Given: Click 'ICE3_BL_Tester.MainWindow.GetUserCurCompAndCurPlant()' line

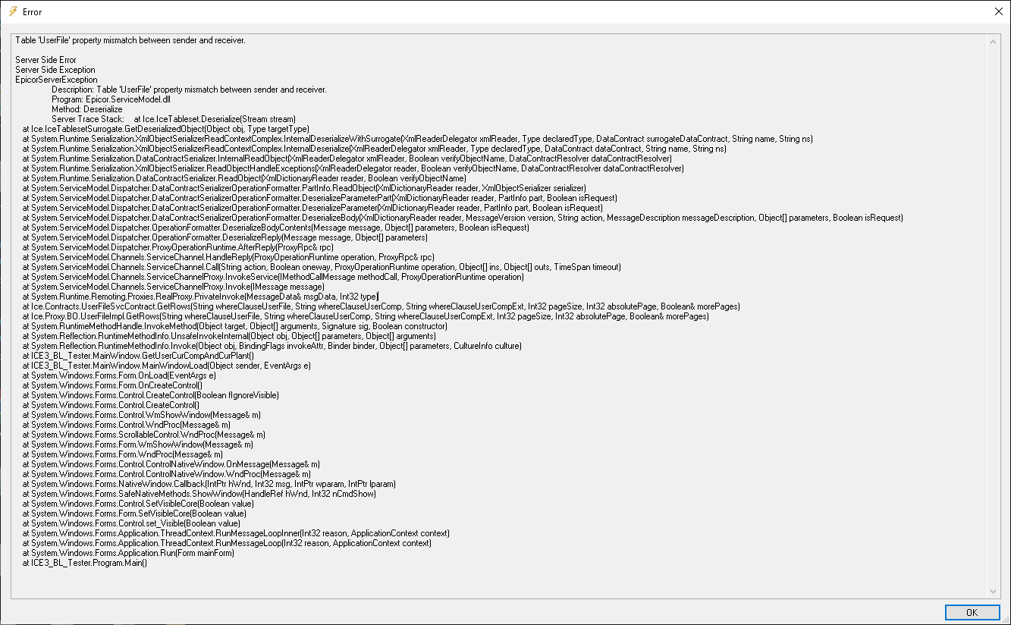Looking at the screenshot, I should coord(138,356).
